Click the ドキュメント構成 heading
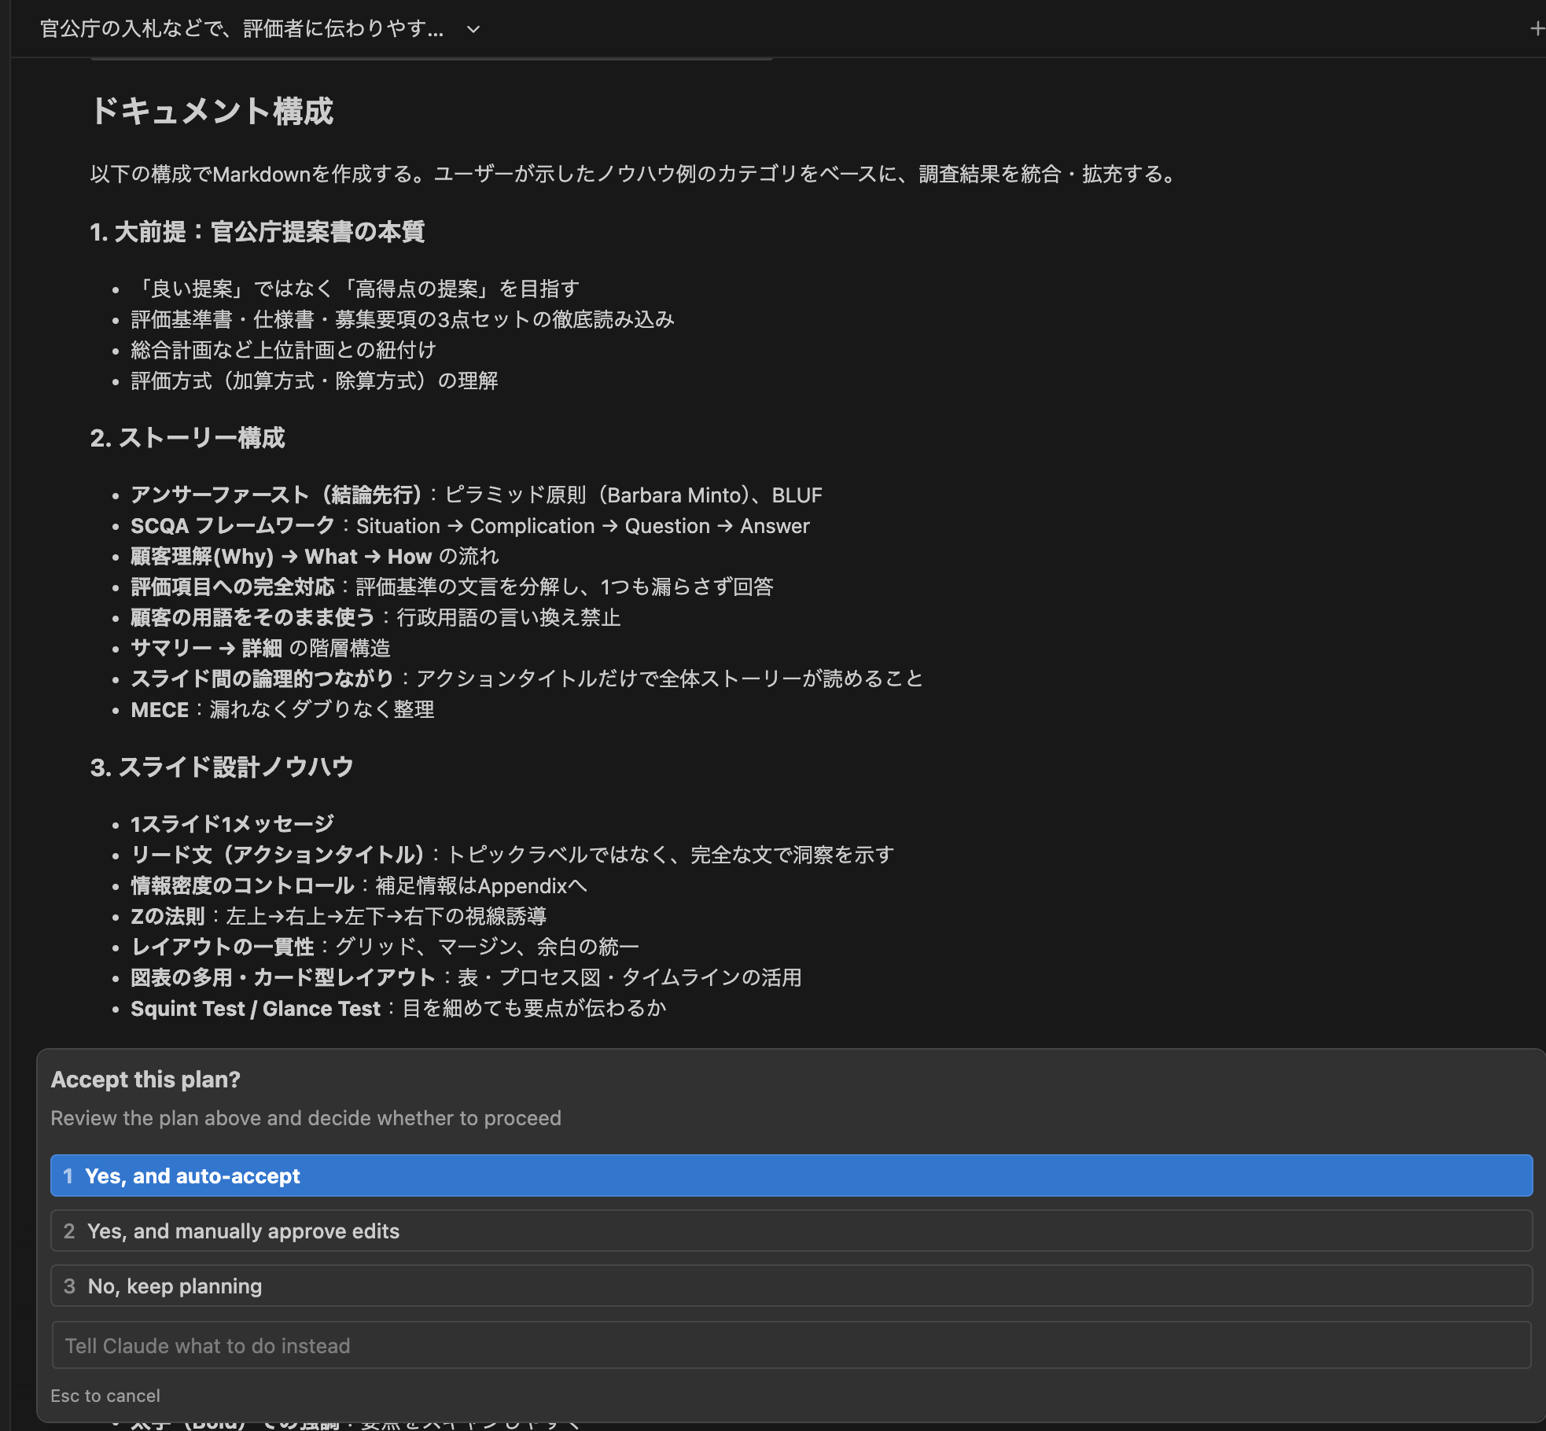The width and height of the screenshot is (1546, 1431). [x=214, y=112]
